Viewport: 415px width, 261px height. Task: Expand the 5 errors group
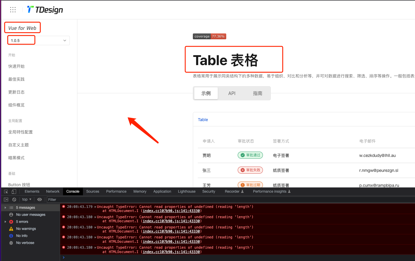point(5,222)
